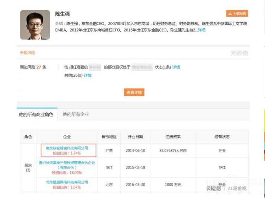Click 开业日期 column header
The width and height of the screenshot is (265, 198).
[x=135, y=136]
